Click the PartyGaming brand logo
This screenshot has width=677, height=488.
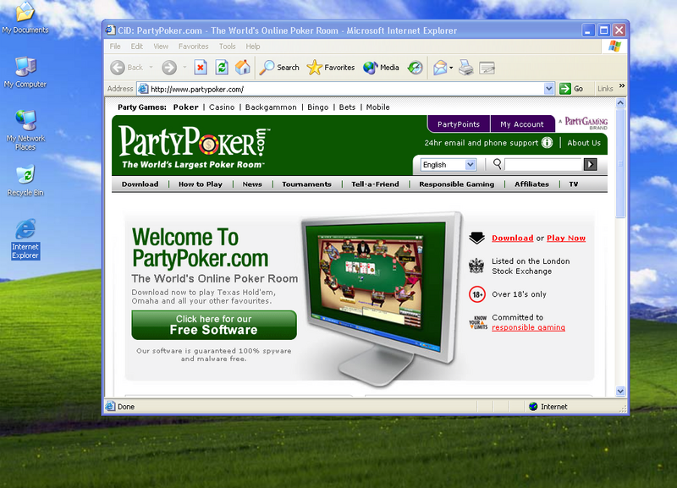(583, 123)
